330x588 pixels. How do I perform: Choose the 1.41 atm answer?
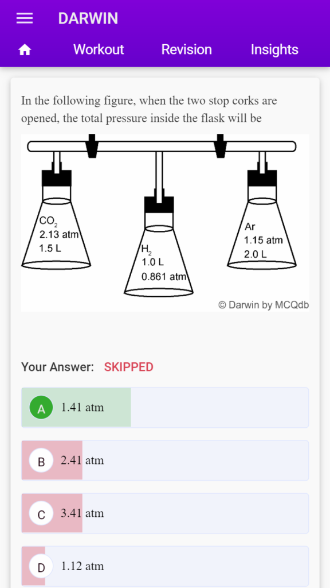(x=165, y=408)
